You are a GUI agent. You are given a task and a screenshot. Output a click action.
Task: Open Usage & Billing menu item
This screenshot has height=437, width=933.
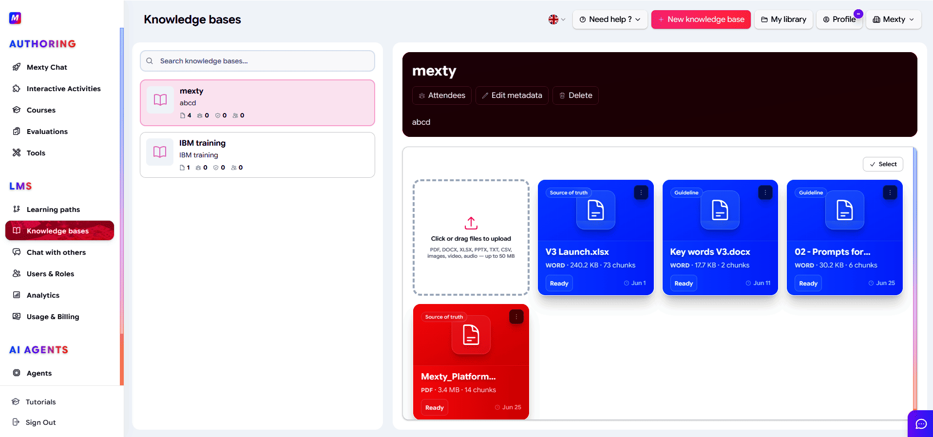point(53,317)
